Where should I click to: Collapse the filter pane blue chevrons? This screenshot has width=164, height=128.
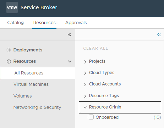pyautogui.click(x=159, y=35)
